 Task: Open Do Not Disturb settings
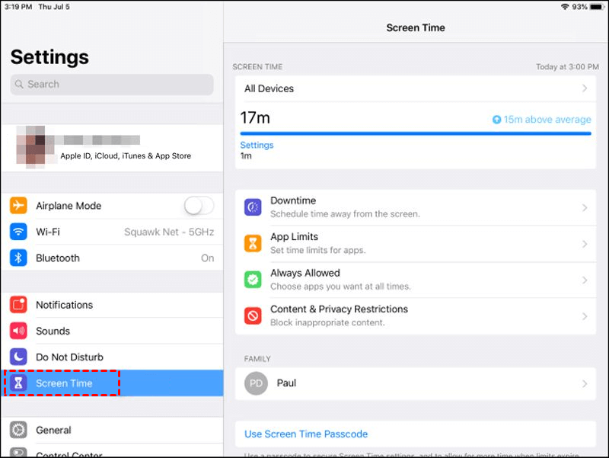pyautogui.click(x=112, y=357)
